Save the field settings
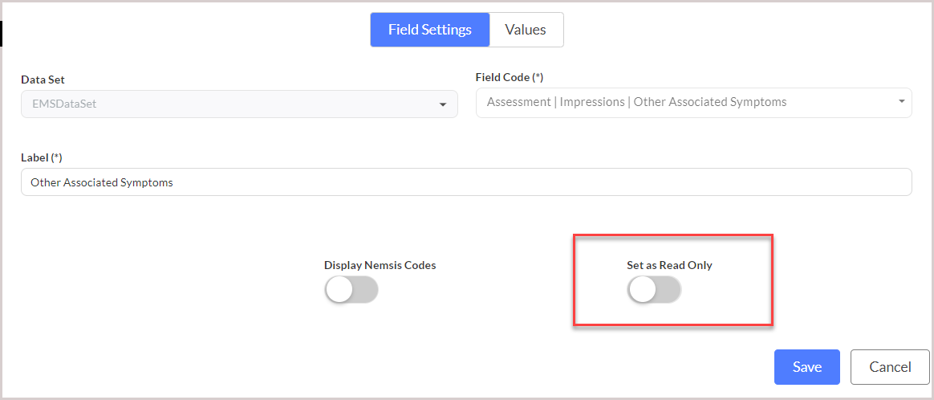 806,366
